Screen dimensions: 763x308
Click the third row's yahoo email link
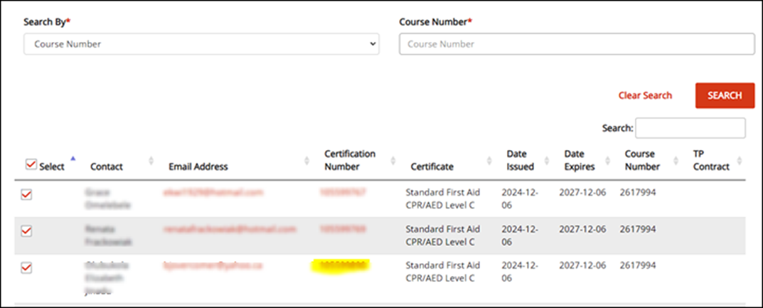pyautogui.click(x=213, y=265)
